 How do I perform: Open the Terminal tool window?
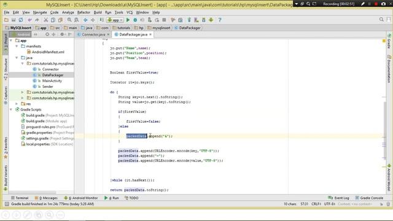pos(20,198)
